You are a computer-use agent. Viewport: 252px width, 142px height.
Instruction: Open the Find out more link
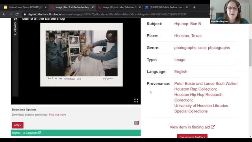click(57, 115)
